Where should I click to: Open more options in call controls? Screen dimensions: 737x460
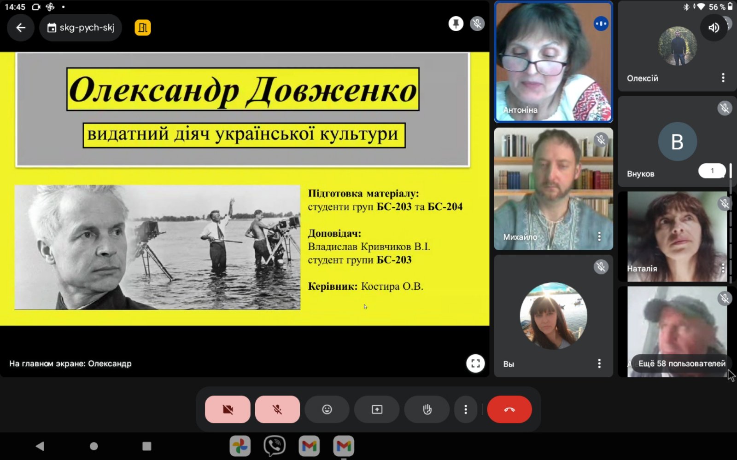click(466, 409)
